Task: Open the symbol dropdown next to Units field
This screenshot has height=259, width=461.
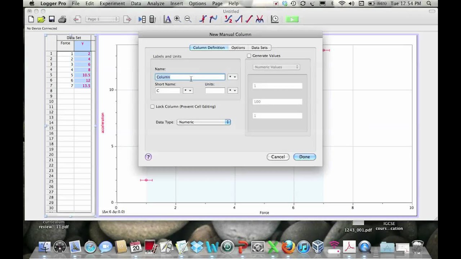Action: pyautogui.click(x=233, y=91)
